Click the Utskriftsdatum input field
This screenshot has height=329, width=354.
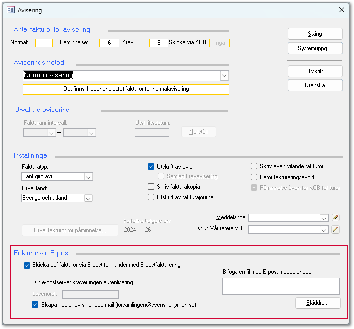pyautogui.click(x=152, y=133)
